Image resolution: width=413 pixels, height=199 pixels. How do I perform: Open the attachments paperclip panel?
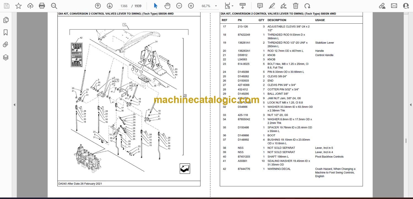point(6,45)
